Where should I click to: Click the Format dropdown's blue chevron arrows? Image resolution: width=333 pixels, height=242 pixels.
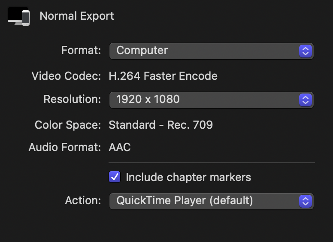click(x=305, y=51)
